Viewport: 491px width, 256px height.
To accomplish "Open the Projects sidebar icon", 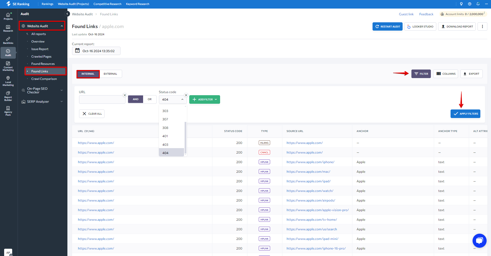I will (x=8, y=16).
